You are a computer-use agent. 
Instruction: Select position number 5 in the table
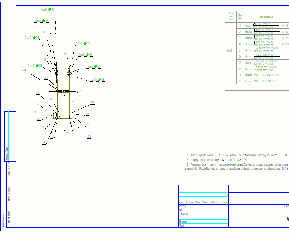click(240, 50)
